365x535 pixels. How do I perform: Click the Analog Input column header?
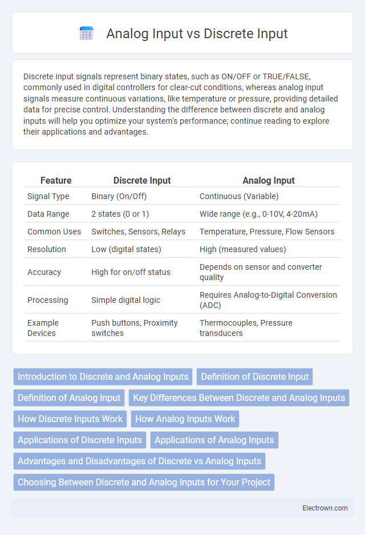pyautogui.click(x=269, y=180)
